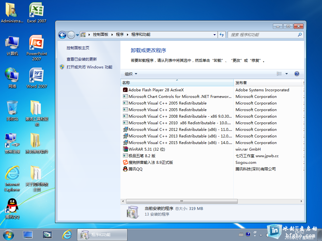Expand the arrow after 控制面板 breadcrumb

pyautogui.click(x=112, y=35)
